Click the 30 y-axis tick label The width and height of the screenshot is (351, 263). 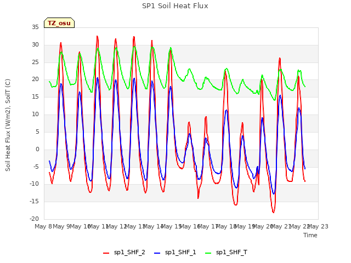(x=35, y=45)
